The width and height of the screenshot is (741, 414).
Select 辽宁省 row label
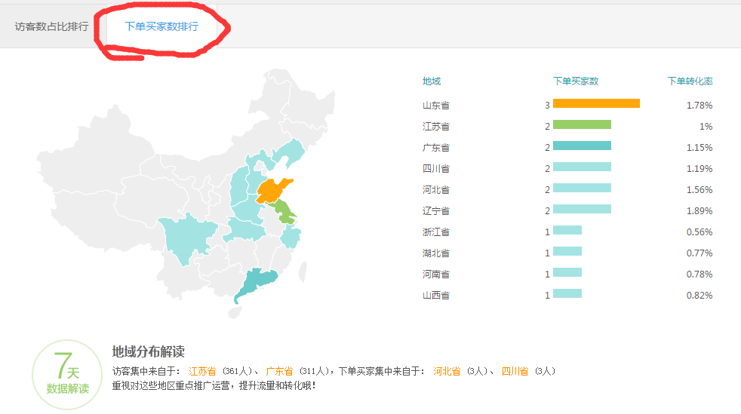[x=436, y=211]
